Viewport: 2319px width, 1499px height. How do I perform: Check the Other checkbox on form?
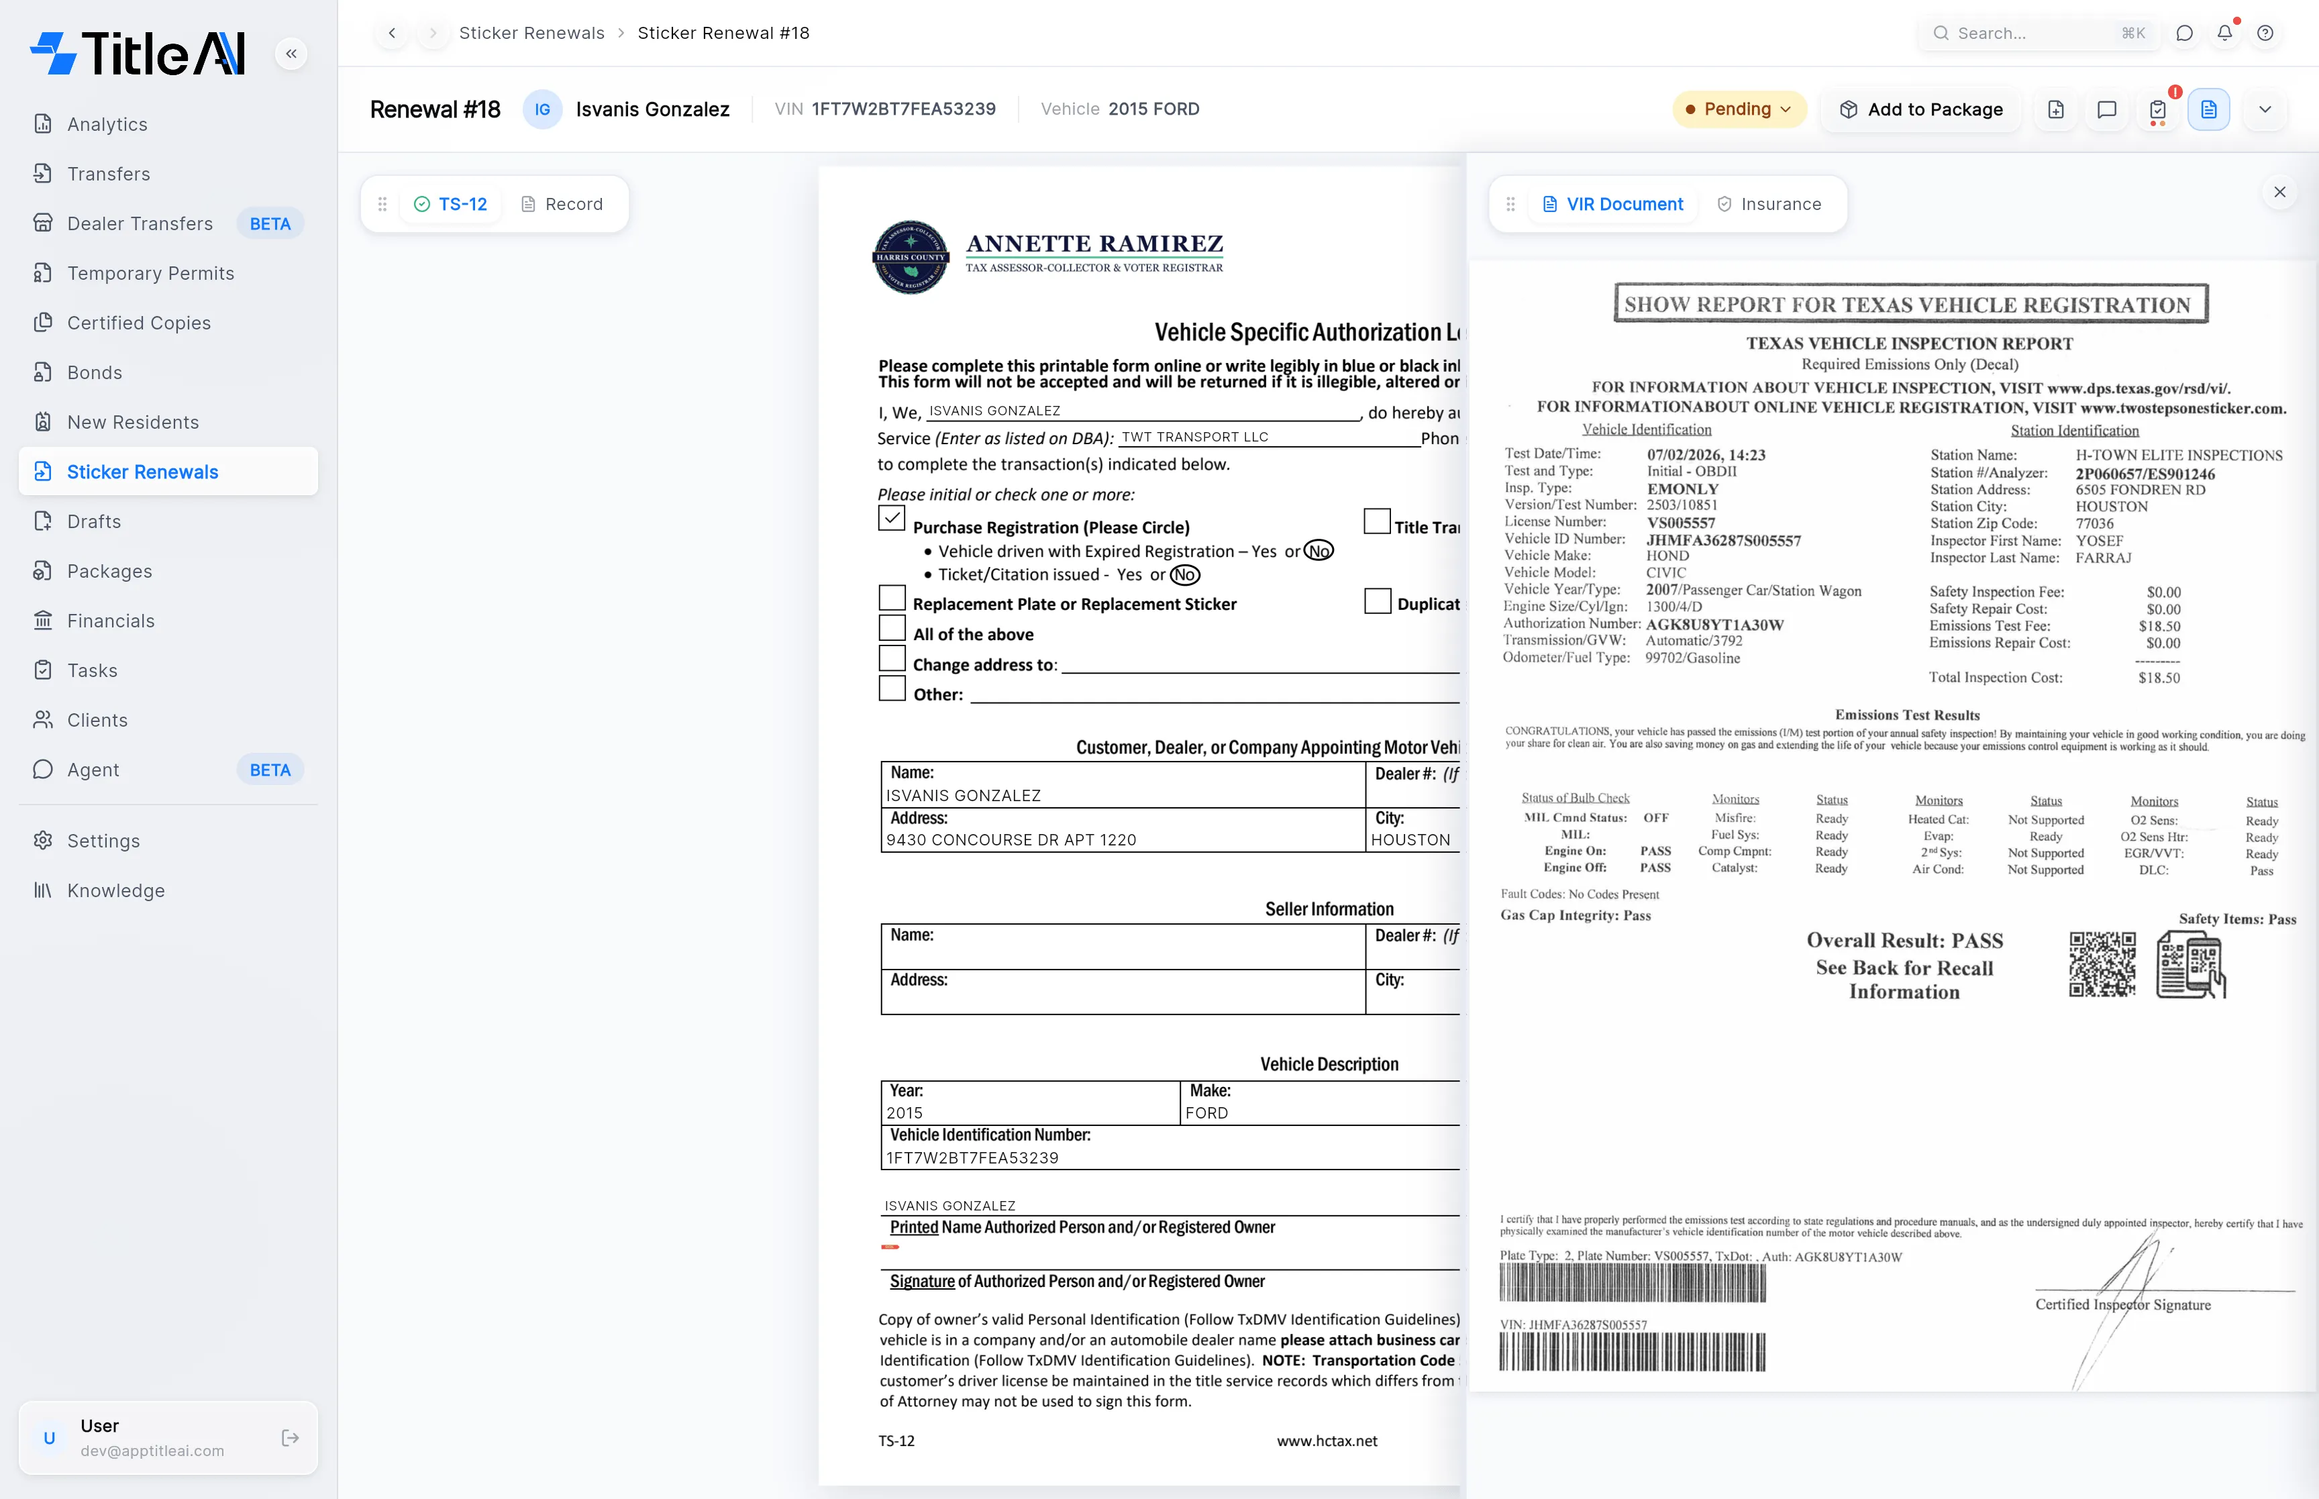point(891,688)
